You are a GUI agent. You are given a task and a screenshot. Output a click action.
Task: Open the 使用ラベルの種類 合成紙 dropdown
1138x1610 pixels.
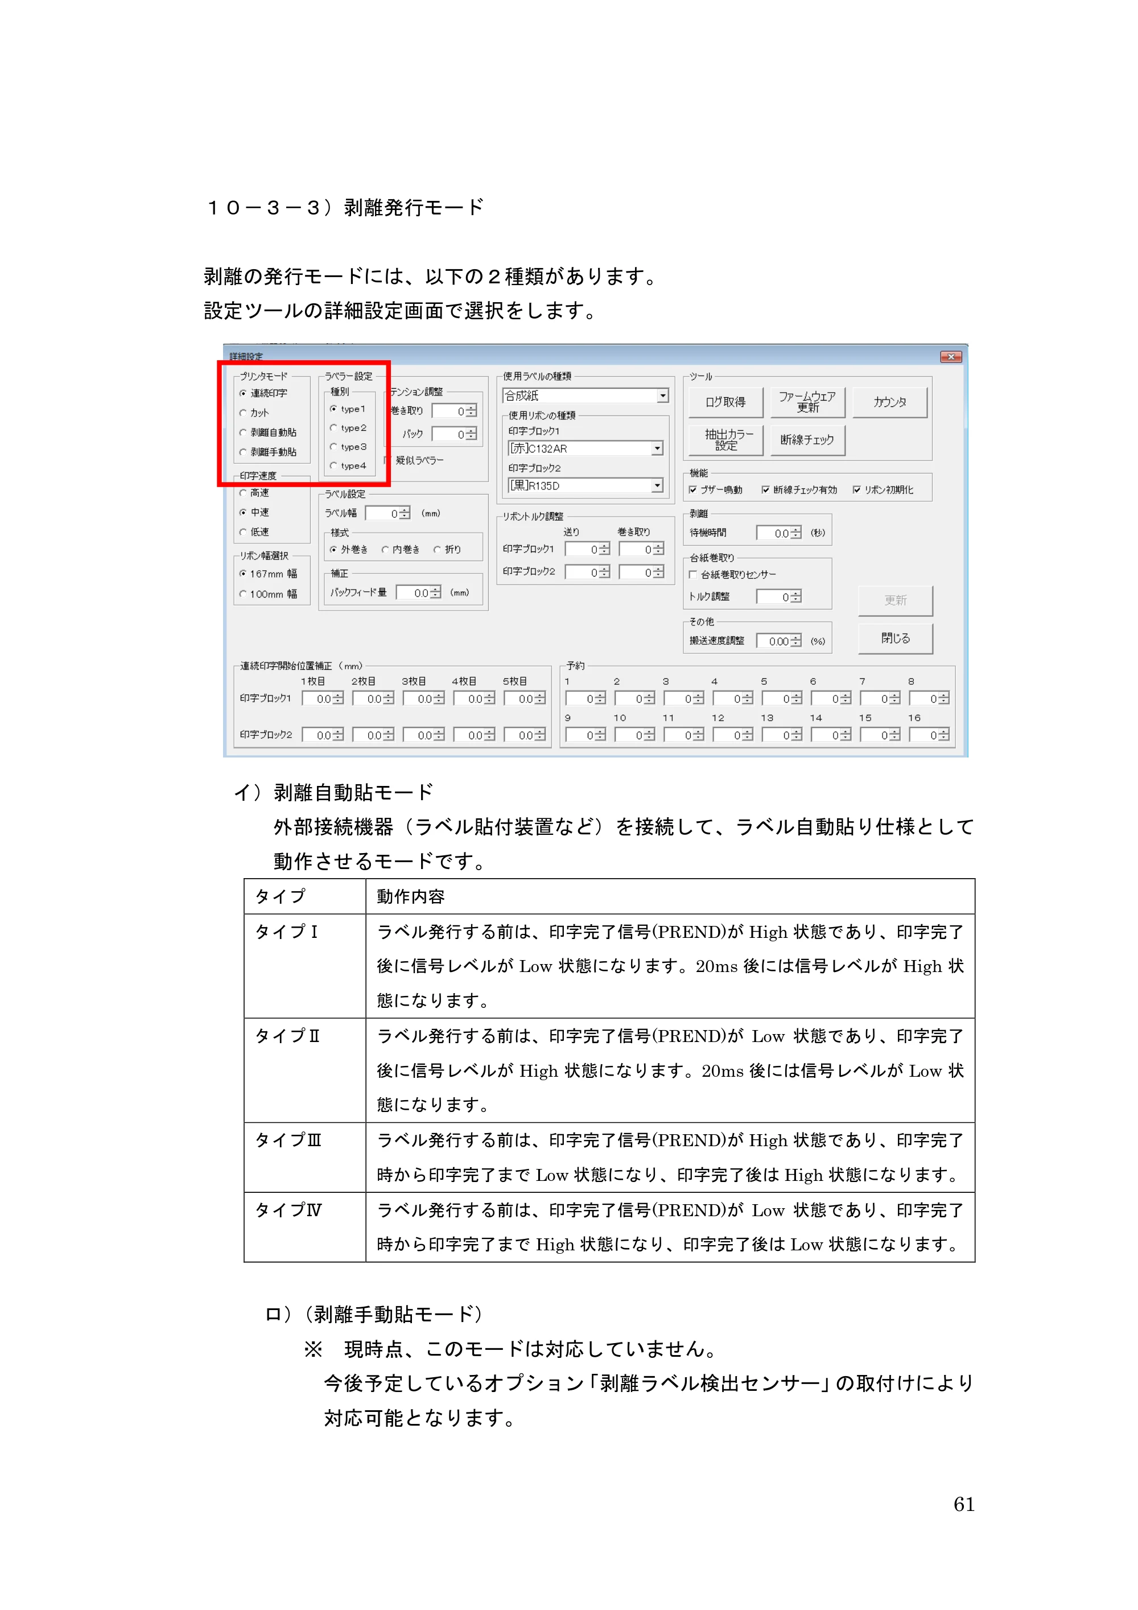[x=586, y=396]
